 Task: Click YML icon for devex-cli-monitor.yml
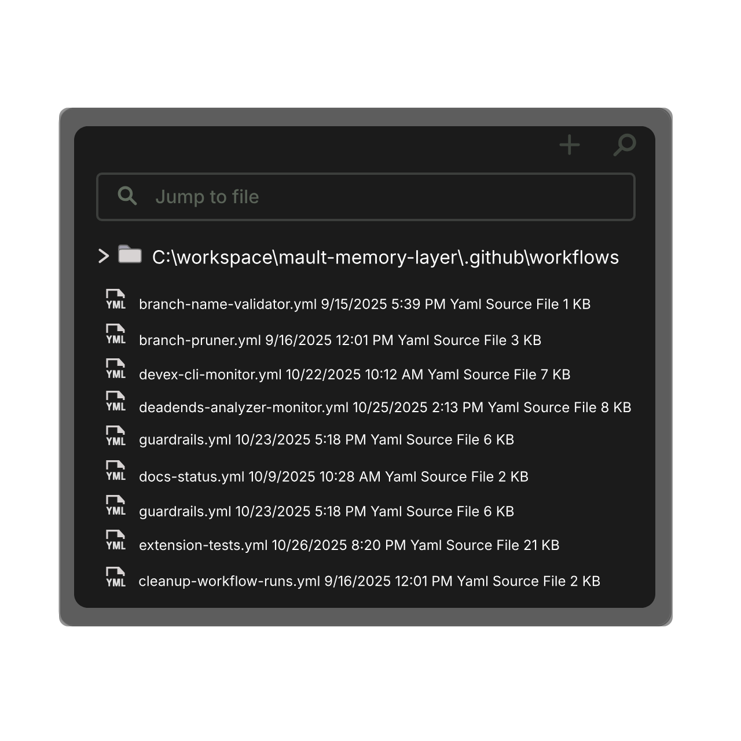point(116,369)
